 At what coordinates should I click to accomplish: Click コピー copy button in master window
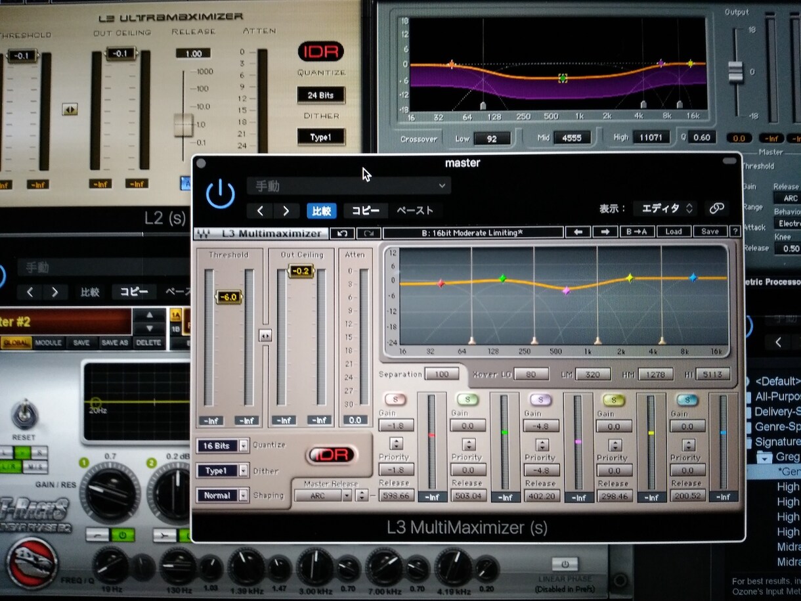365,211
